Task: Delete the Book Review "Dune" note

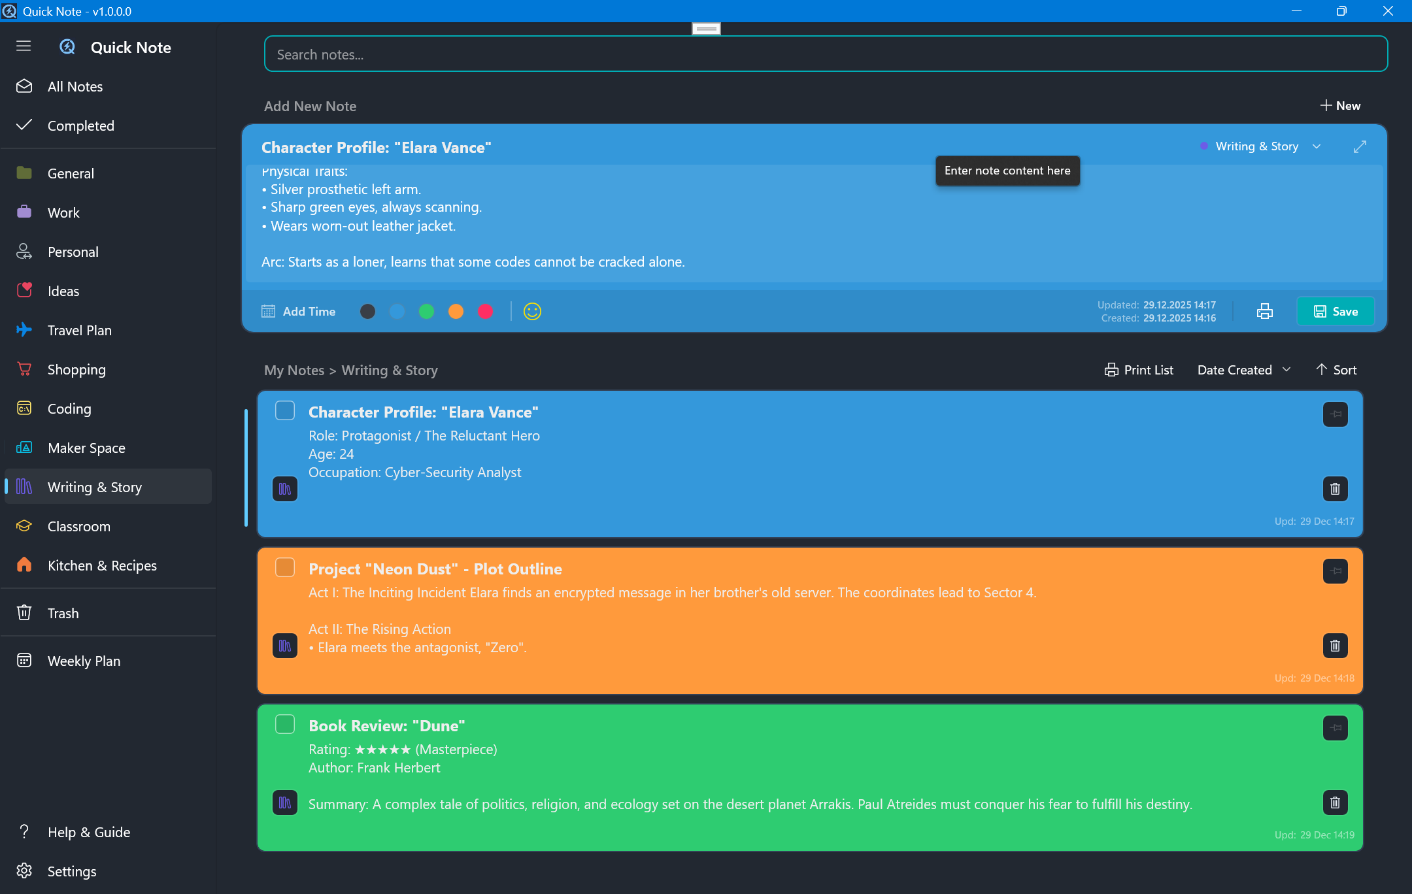Action: pos(1335,803)
